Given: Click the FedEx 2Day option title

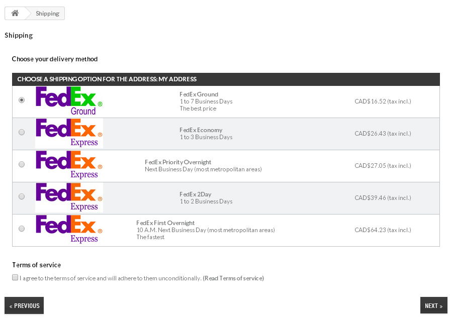Looking at the screenshot, I should click(x=196, y=194).
